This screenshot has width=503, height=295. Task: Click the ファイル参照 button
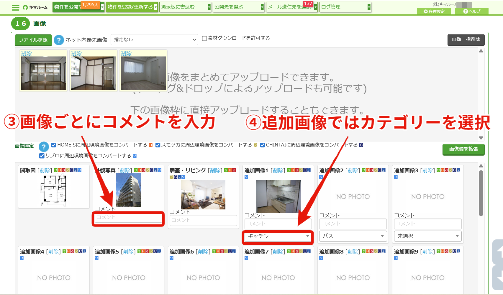point(33,40)
